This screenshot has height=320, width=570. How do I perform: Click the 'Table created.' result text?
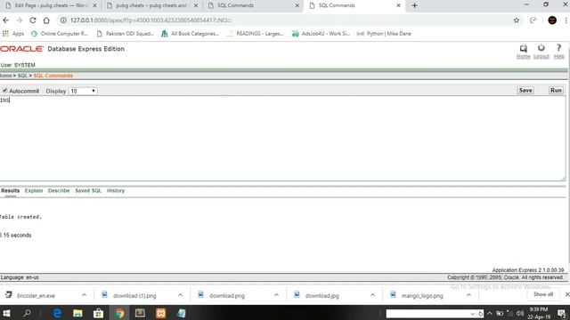(x=20, y=217)
